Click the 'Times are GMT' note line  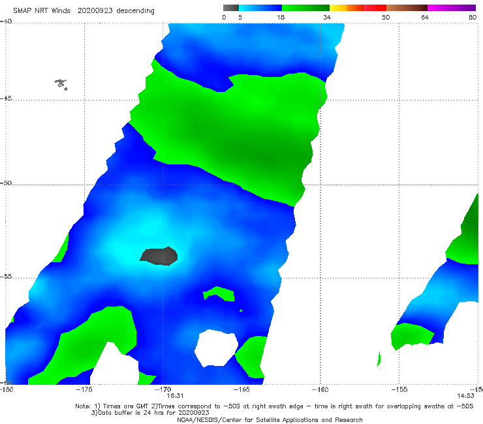pos(274,406)
